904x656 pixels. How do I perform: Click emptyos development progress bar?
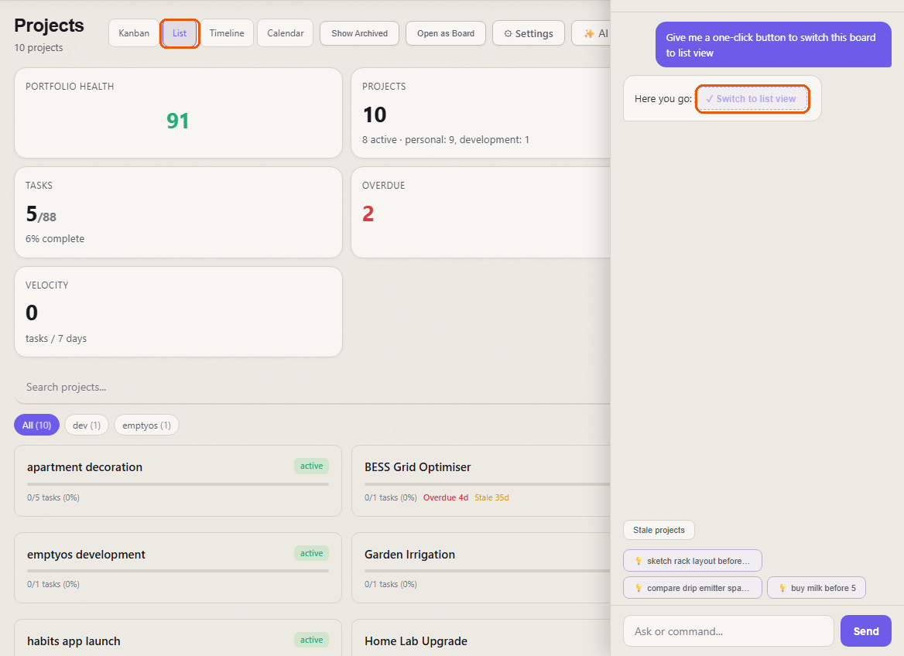tap(178, 571)
